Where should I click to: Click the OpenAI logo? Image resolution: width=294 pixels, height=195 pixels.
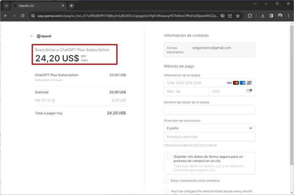[x=44, y=36]
